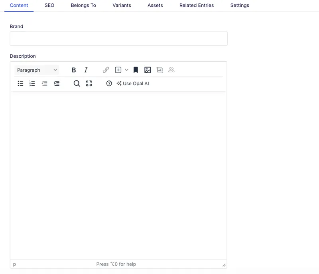Switch to the SEO tab
Image resolution: width=319 pixels, height=274 pixels.
[49, 6]
